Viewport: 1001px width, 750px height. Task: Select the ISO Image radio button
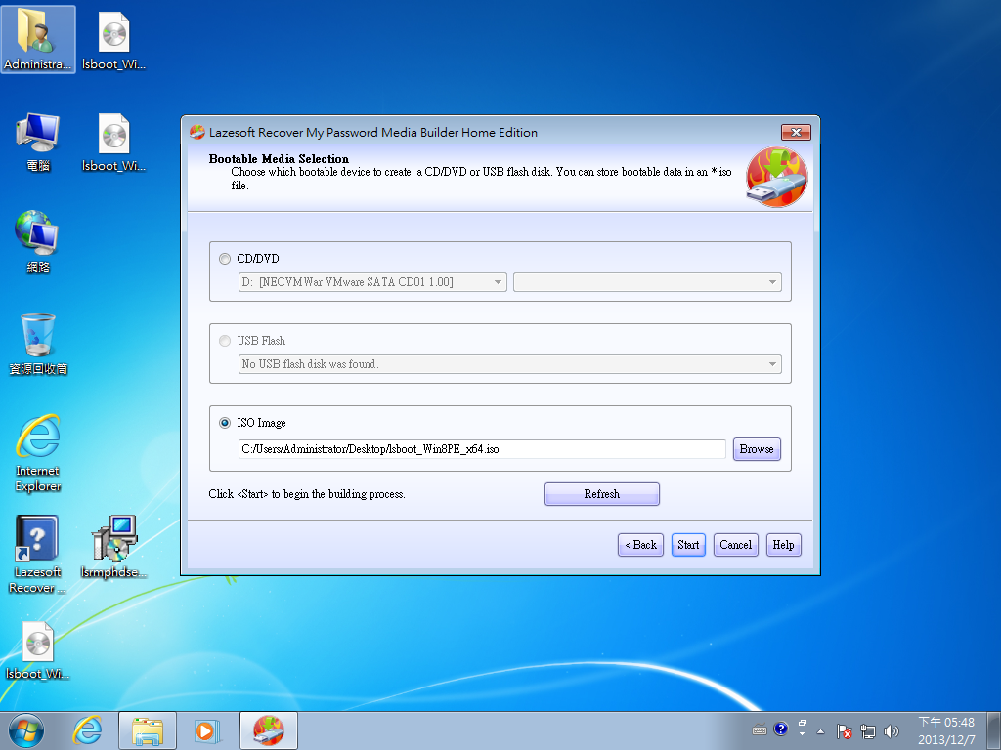225,423
